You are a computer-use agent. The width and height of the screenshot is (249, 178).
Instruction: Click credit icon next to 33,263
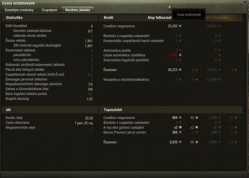(x=180, y=26)
